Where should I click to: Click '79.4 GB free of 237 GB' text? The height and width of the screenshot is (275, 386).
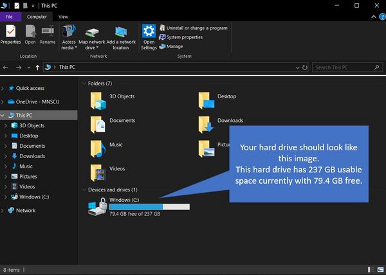pyautogui.click(x=134, y=214)
